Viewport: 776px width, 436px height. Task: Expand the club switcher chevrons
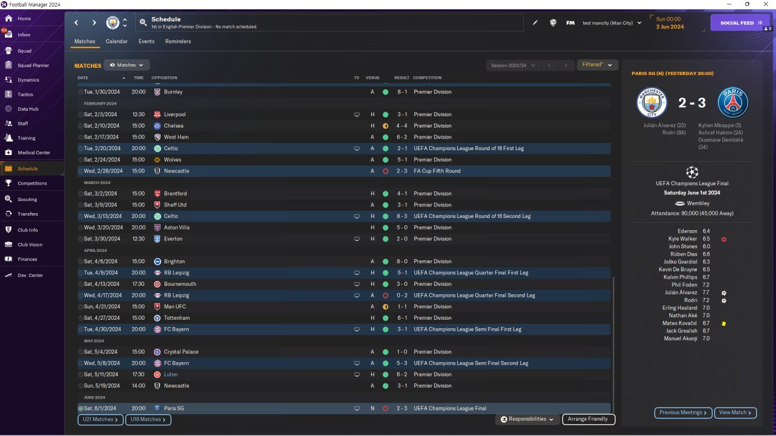click(x=125, y=22)
